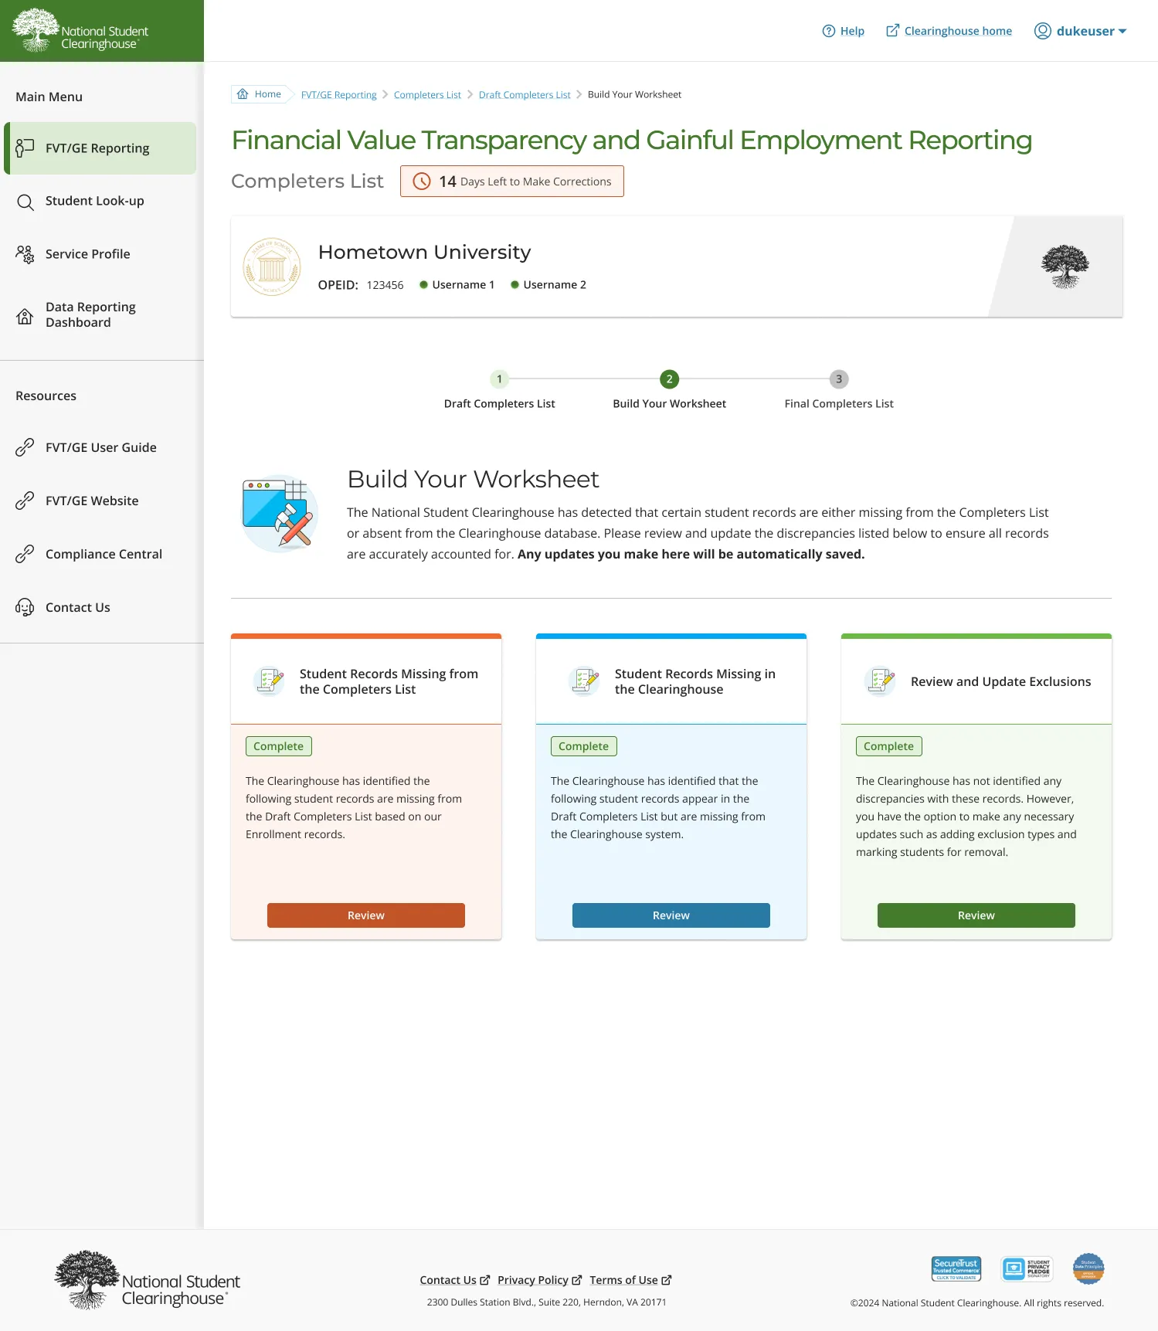Click the Build Your Worksheet breadcrumb text
Screen dimensions: 1158x1331
coord(634,94)
